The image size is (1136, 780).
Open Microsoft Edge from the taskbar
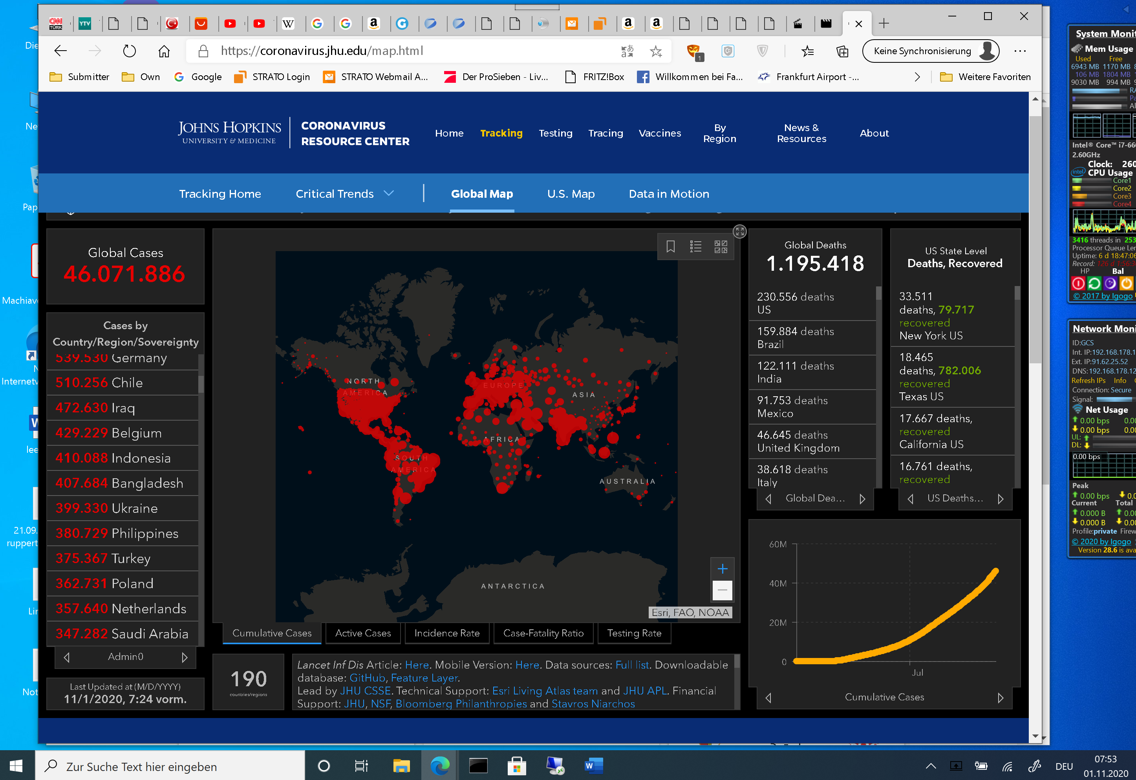[x=440, y=766]
